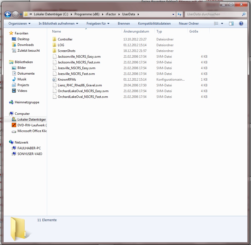Viewport: 251px width, 245px height.
Task: Click the Back navigation arrow button
Action: 8,14
